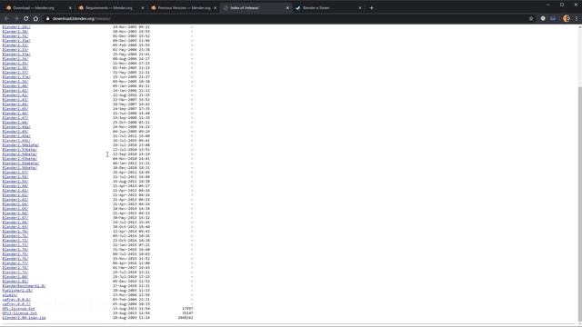Open the Blender2.81/ release folder

[15, 282]
